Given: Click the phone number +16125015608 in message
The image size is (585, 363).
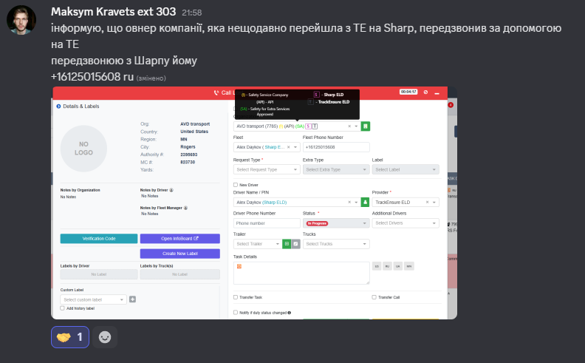Looking at the screenshot, I should 86,77.
